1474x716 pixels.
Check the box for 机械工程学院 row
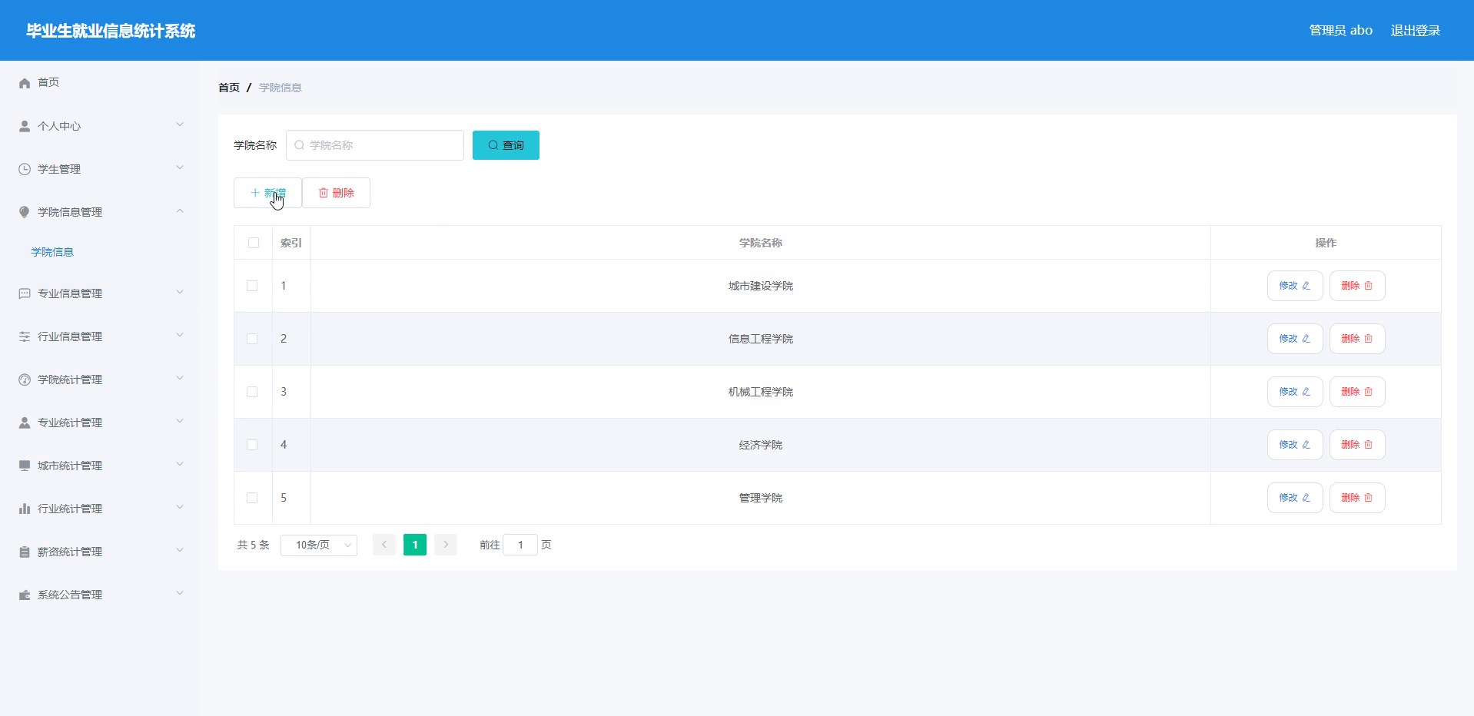point(252,392)
